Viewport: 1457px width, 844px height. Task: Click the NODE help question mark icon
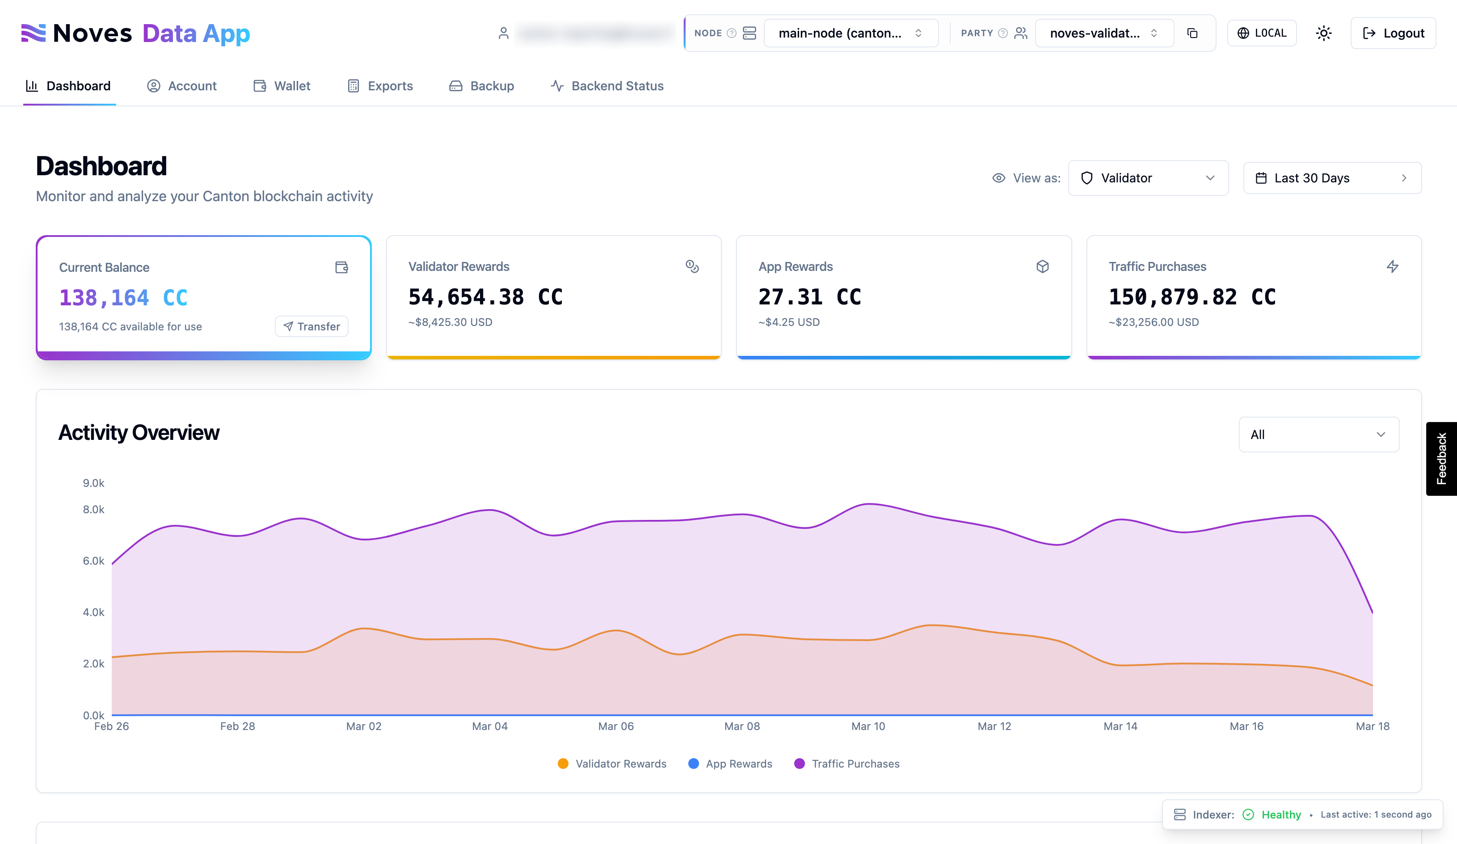[731, 33]
